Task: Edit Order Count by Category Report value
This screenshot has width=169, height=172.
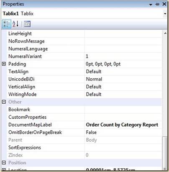Action: click(122, 125)
